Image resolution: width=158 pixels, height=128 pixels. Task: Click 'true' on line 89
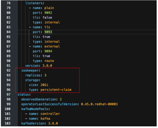(x=46, y=56)
